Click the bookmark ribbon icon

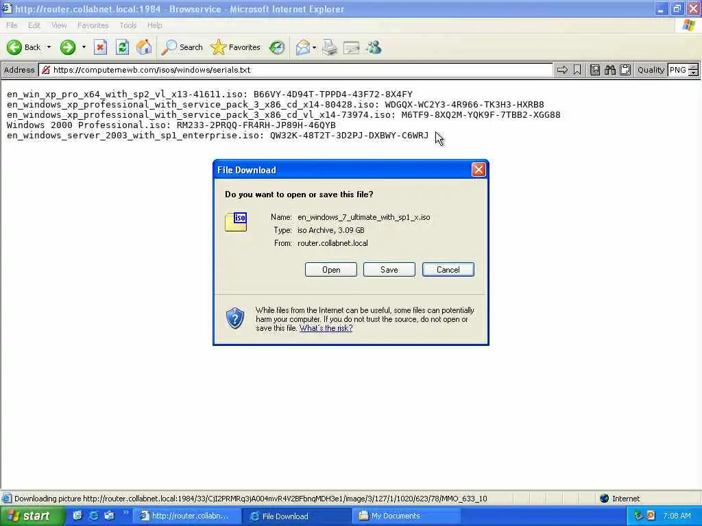pyautogui.click(x=577, y=70)
